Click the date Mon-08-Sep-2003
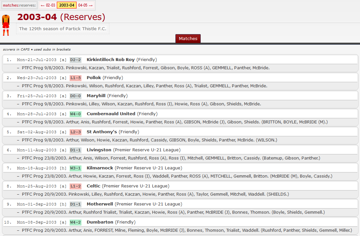 [37, 222]
